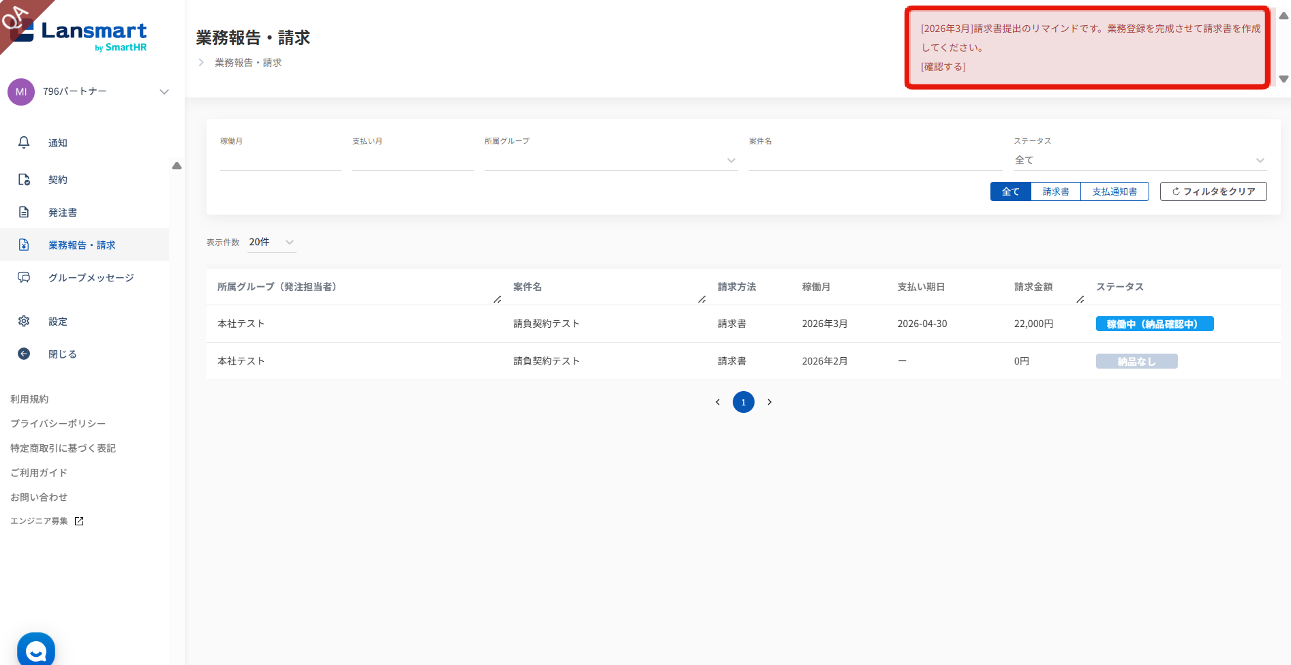
Task: Toggle the 請求書 filter button
Action: tap(1056, 191)
